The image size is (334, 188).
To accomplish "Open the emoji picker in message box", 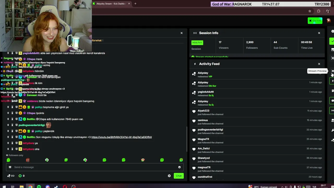I will [x=179, y=167].
